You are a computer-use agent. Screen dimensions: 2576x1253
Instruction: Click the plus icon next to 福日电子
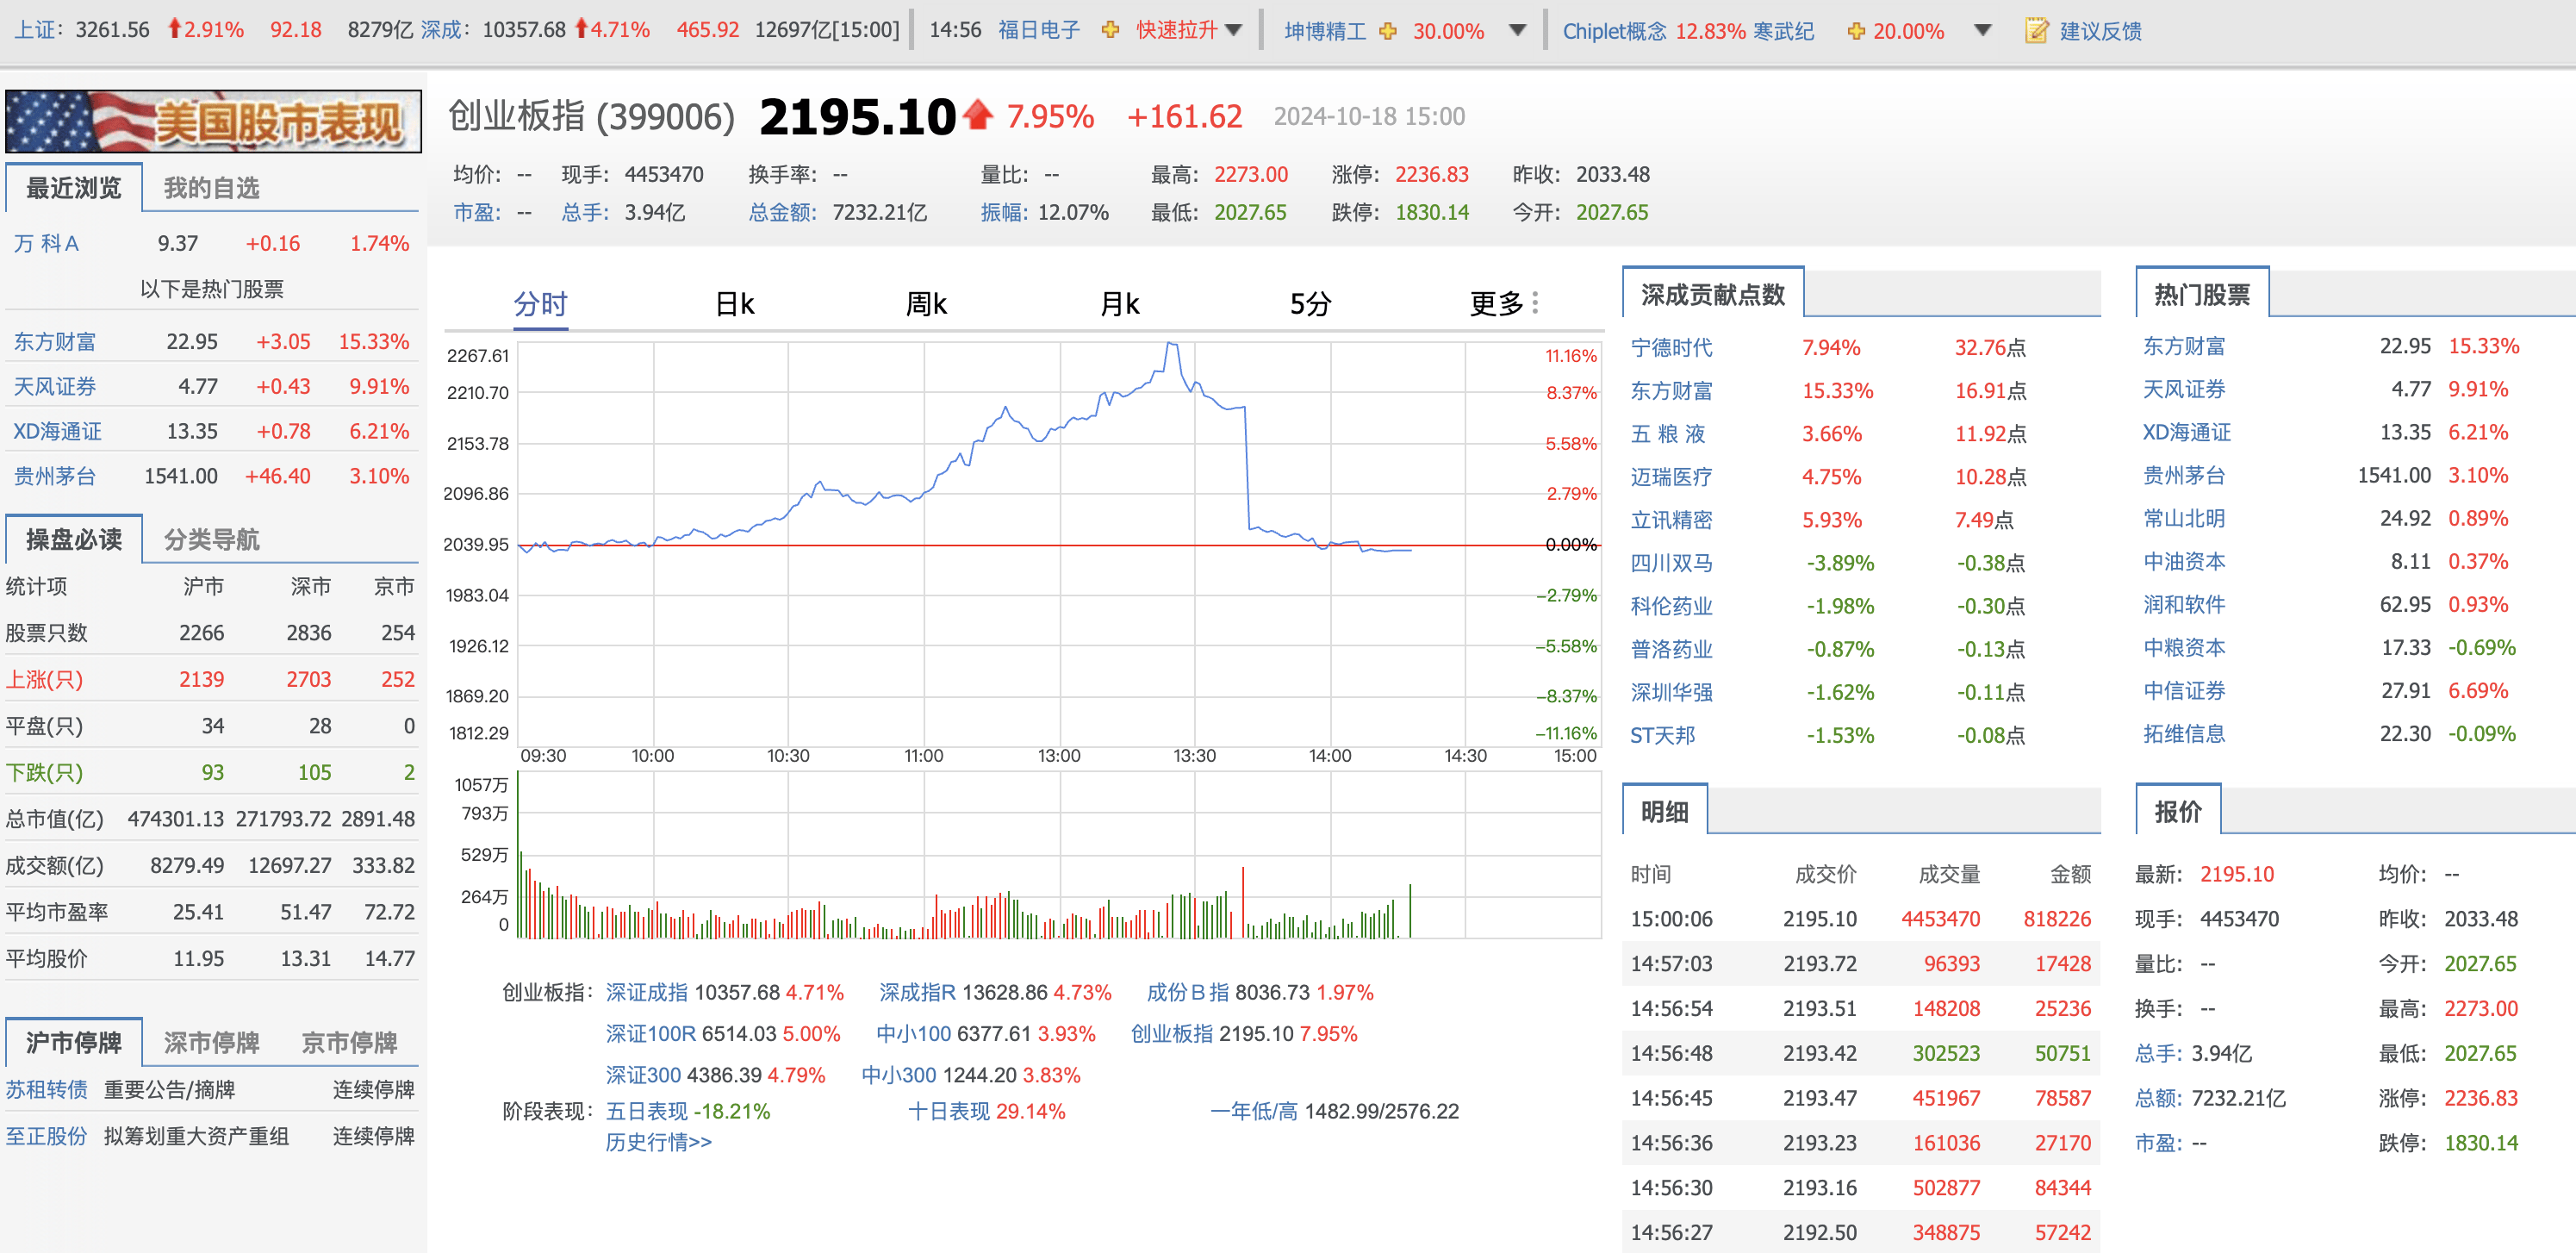[x=1110, y=30]
